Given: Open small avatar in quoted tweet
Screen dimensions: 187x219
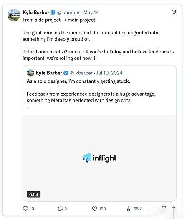Looking at the screenshot, I should tap(30, 73).
